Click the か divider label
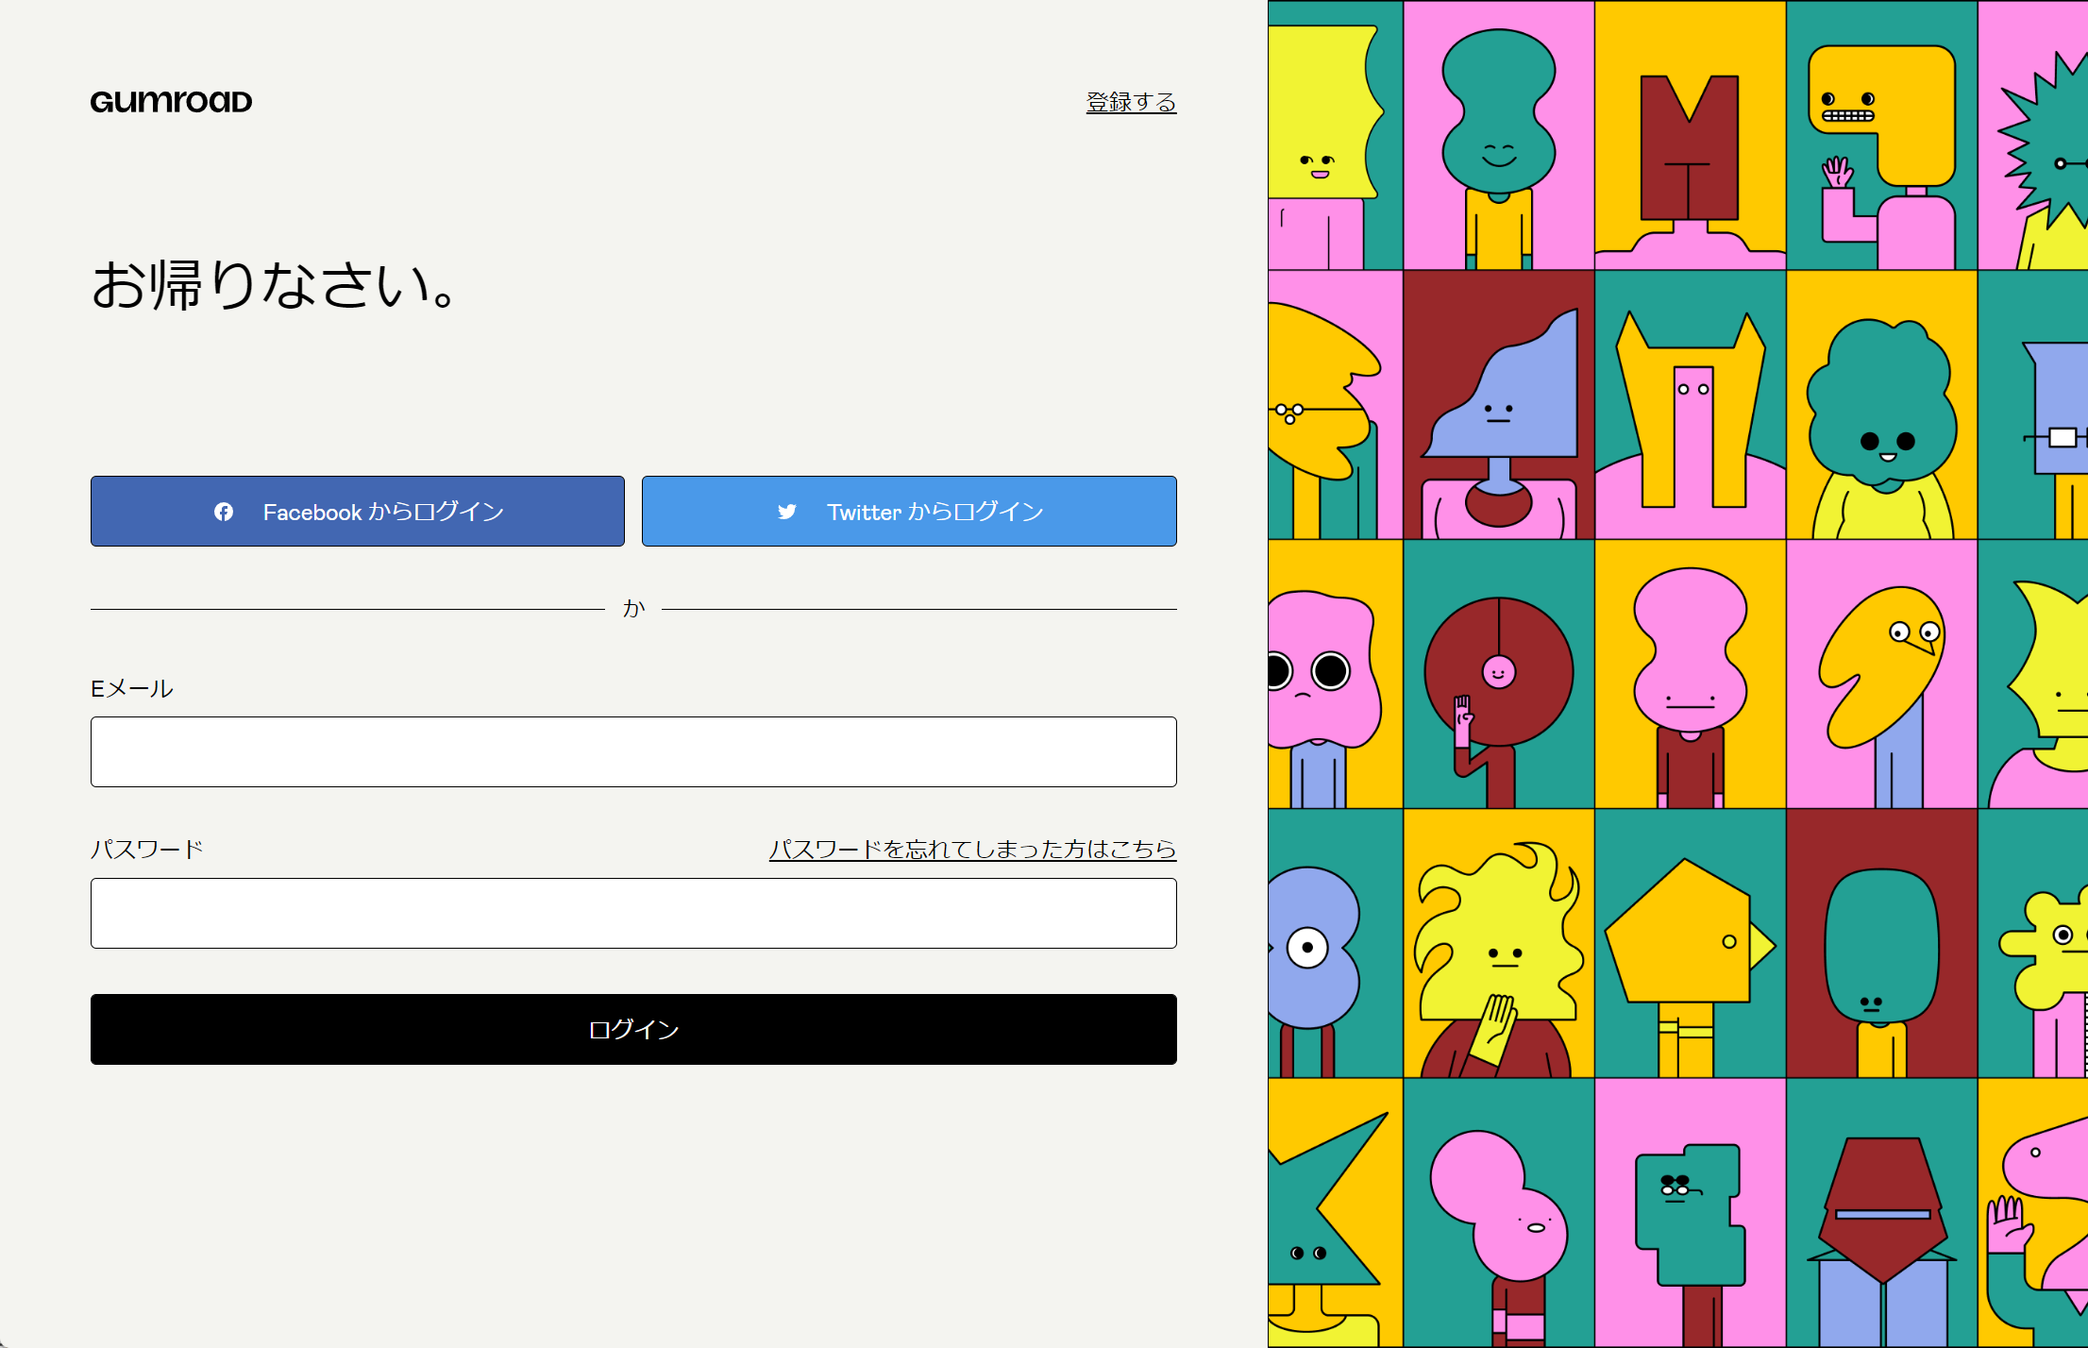This screenshot has width=2088, height=1348. [633, 609]
